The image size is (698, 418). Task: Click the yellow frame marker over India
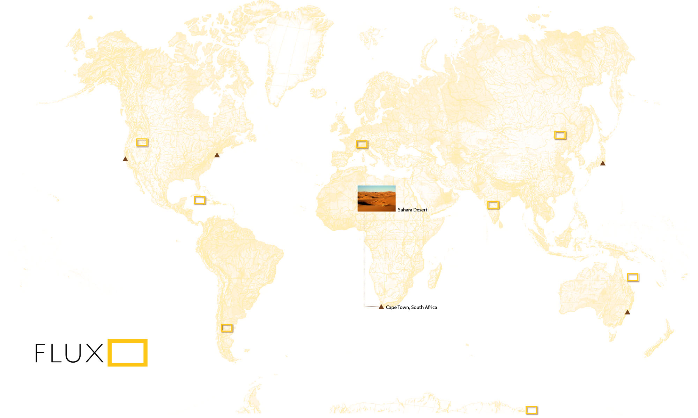point(493,205)
